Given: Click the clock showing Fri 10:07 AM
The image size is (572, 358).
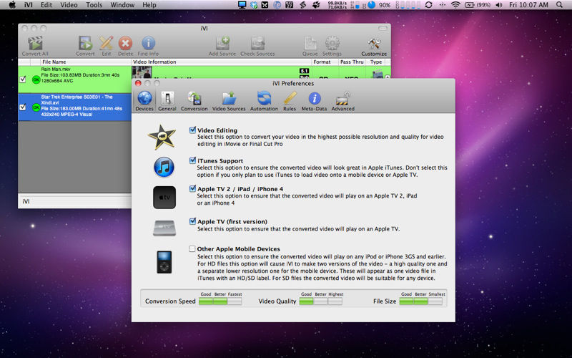Looking at the screenshot, I should (x=528, y=5).
